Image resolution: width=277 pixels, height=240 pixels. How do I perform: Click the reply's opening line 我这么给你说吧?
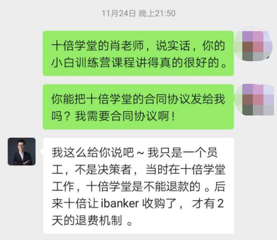[93, 152]
